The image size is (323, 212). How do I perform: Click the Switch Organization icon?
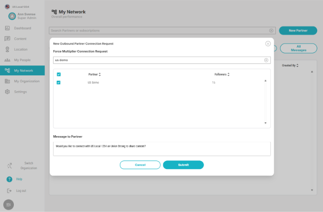(9, 166)
